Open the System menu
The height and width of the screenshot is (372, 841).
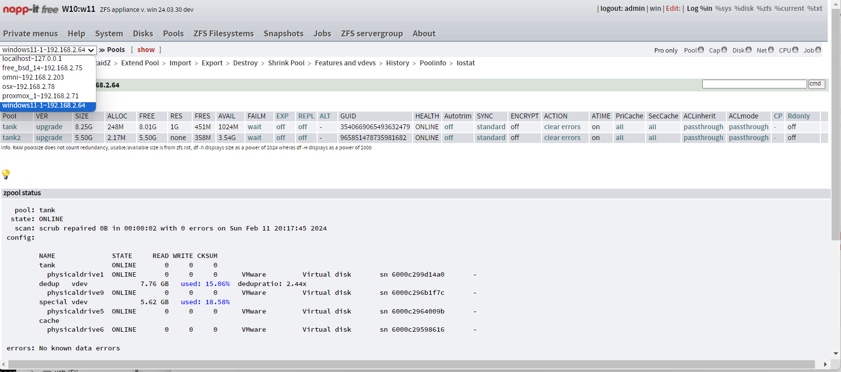[109, 33]
